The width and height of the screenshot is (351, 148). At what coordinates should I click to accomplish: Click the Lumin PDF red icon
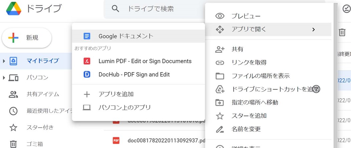(87, 61)
